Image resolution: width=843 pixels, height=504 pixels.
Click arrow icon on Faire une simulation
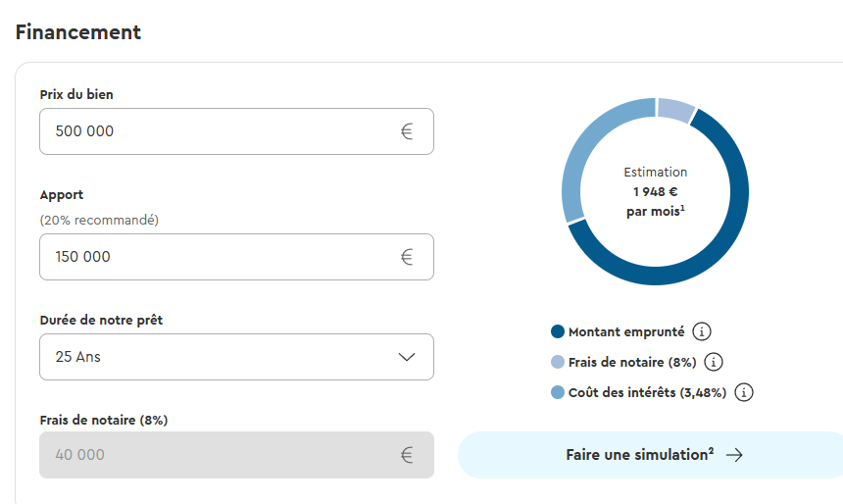pyautogui.click(x=734, y=455)
